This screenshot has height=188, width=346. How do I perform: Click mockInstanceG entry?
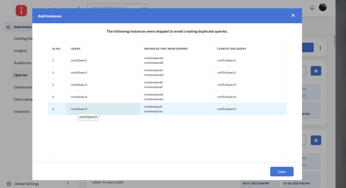(153, 95)
